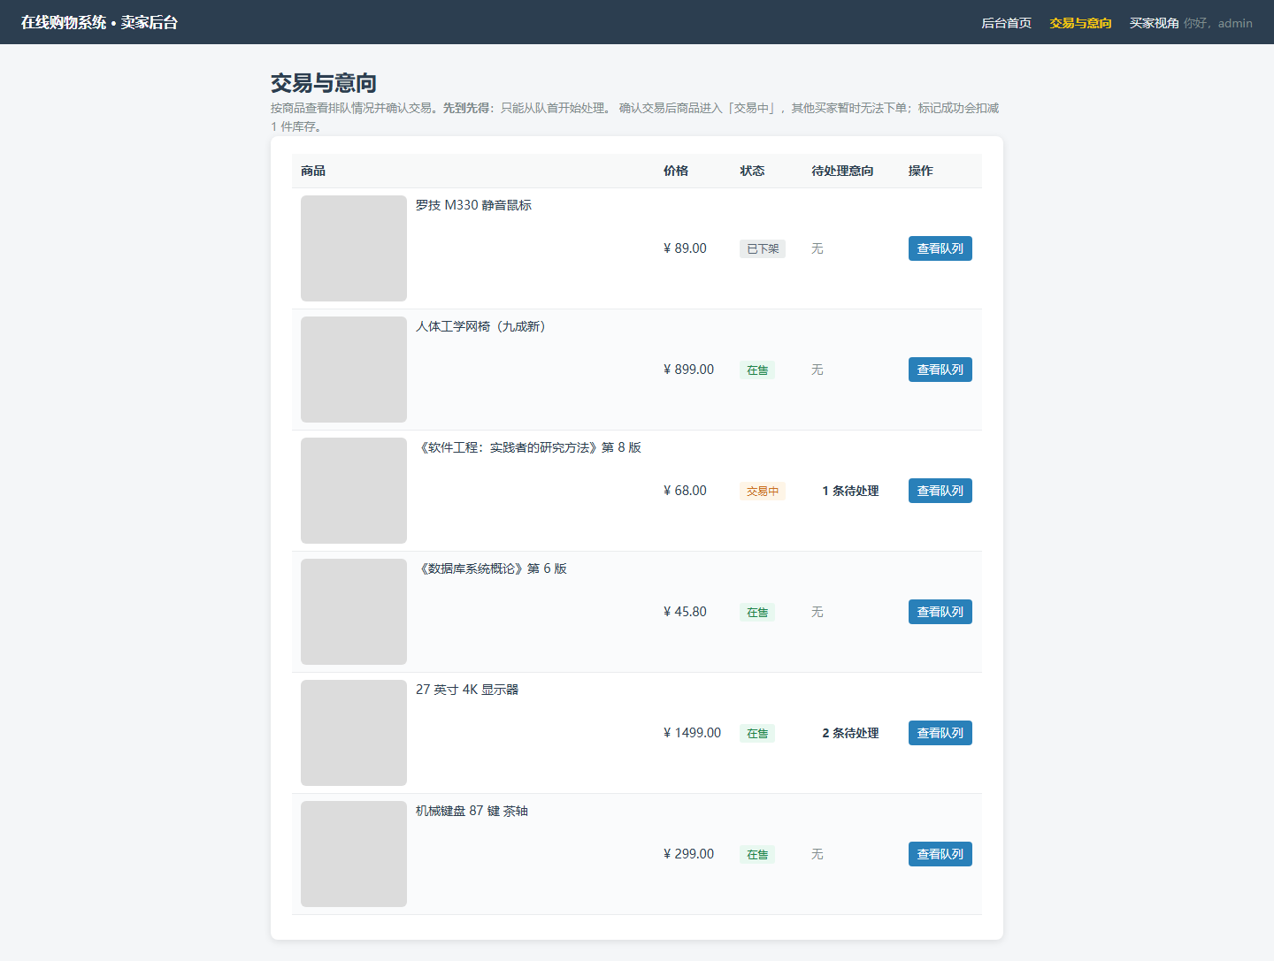Click the 价格 column header
This screenshot has width=1274, height=961.
[x=676, y=171]
